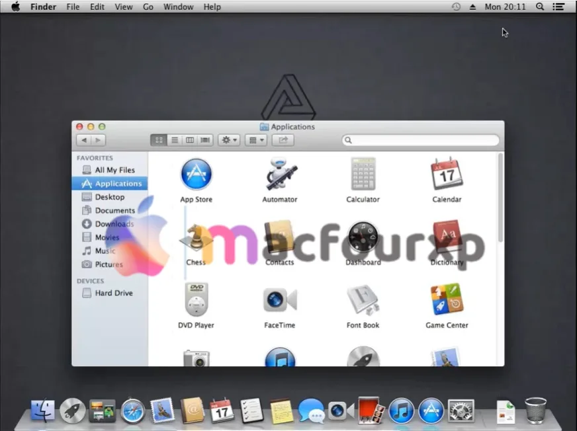Select Movies in the sidebar
This screenshot has width=577, height=431.
tap(110, 237)
